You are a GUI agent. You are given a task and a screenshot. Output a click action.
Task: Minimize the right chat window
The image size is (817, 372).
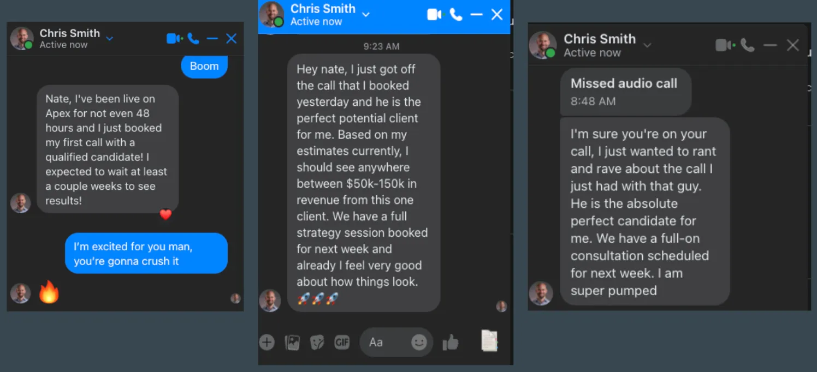tap(770, 45)
